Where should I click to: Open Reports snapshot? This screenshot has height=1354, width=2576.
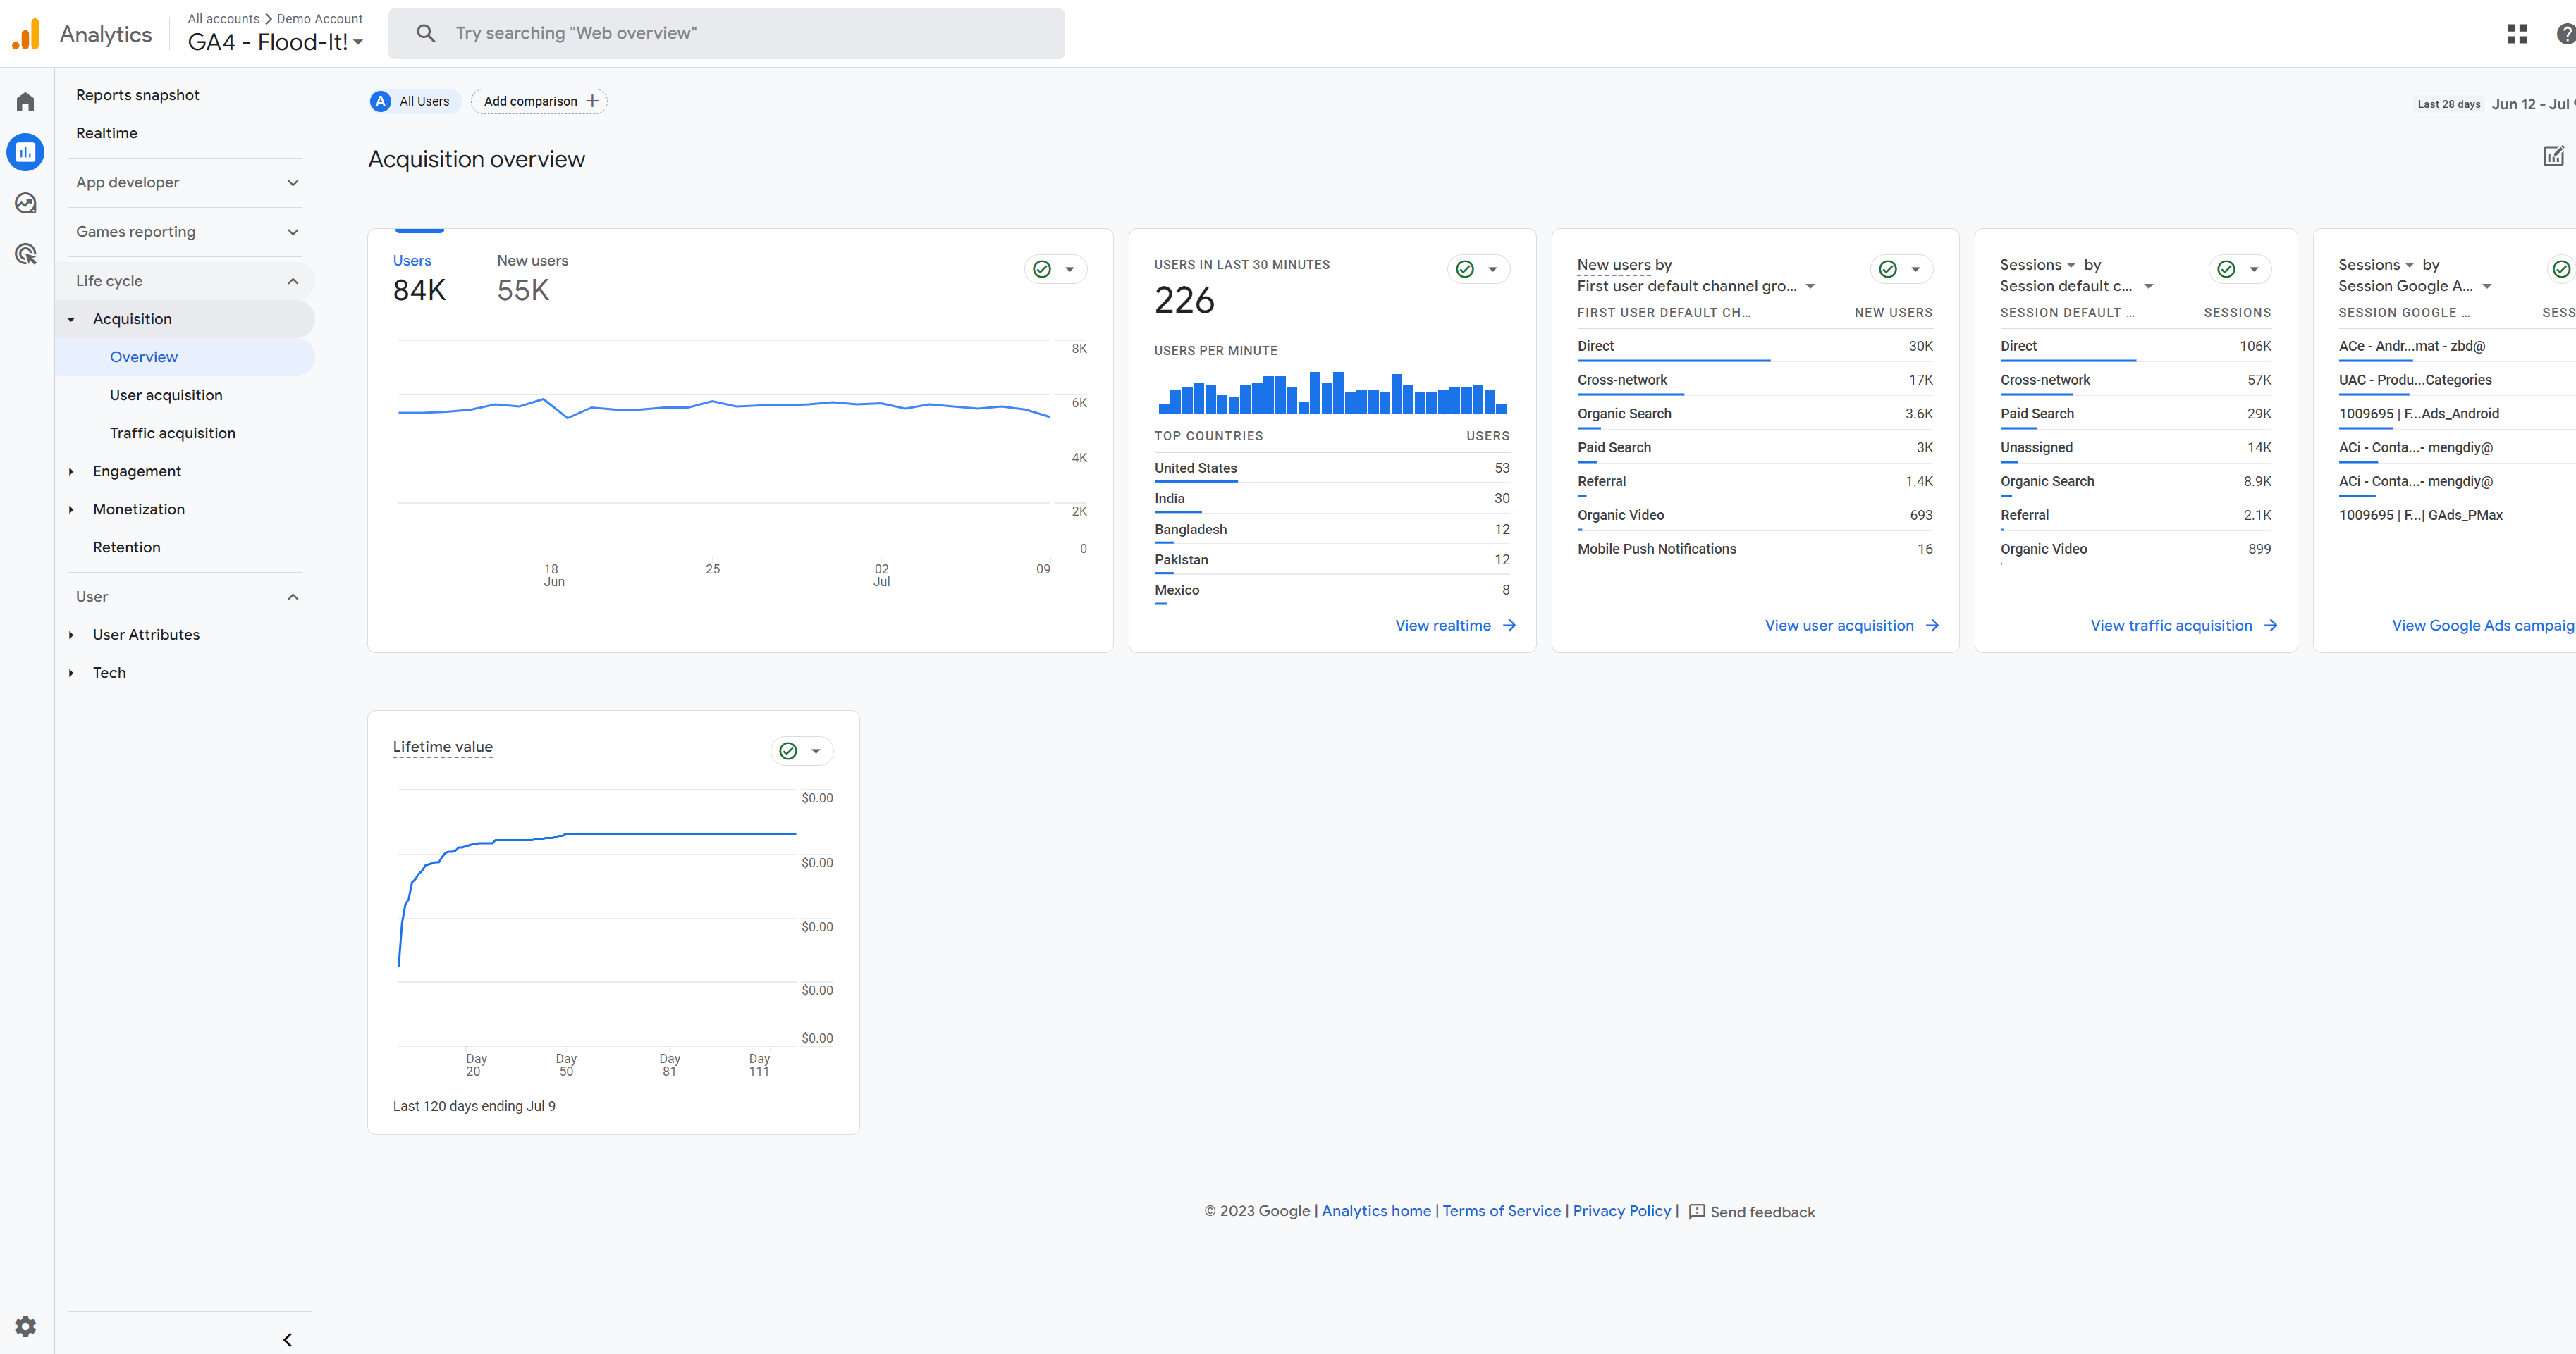click(138, 95)
